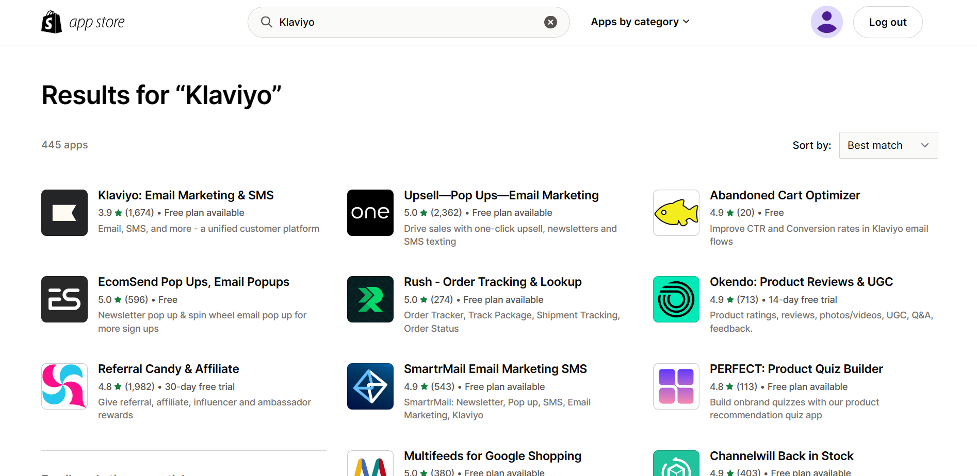Click the 'Sort by:' label

pos(811,145)
